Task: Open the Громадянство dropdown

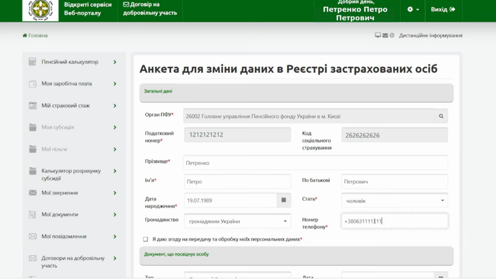Action: pyautogui.click(x=237, y=221)
